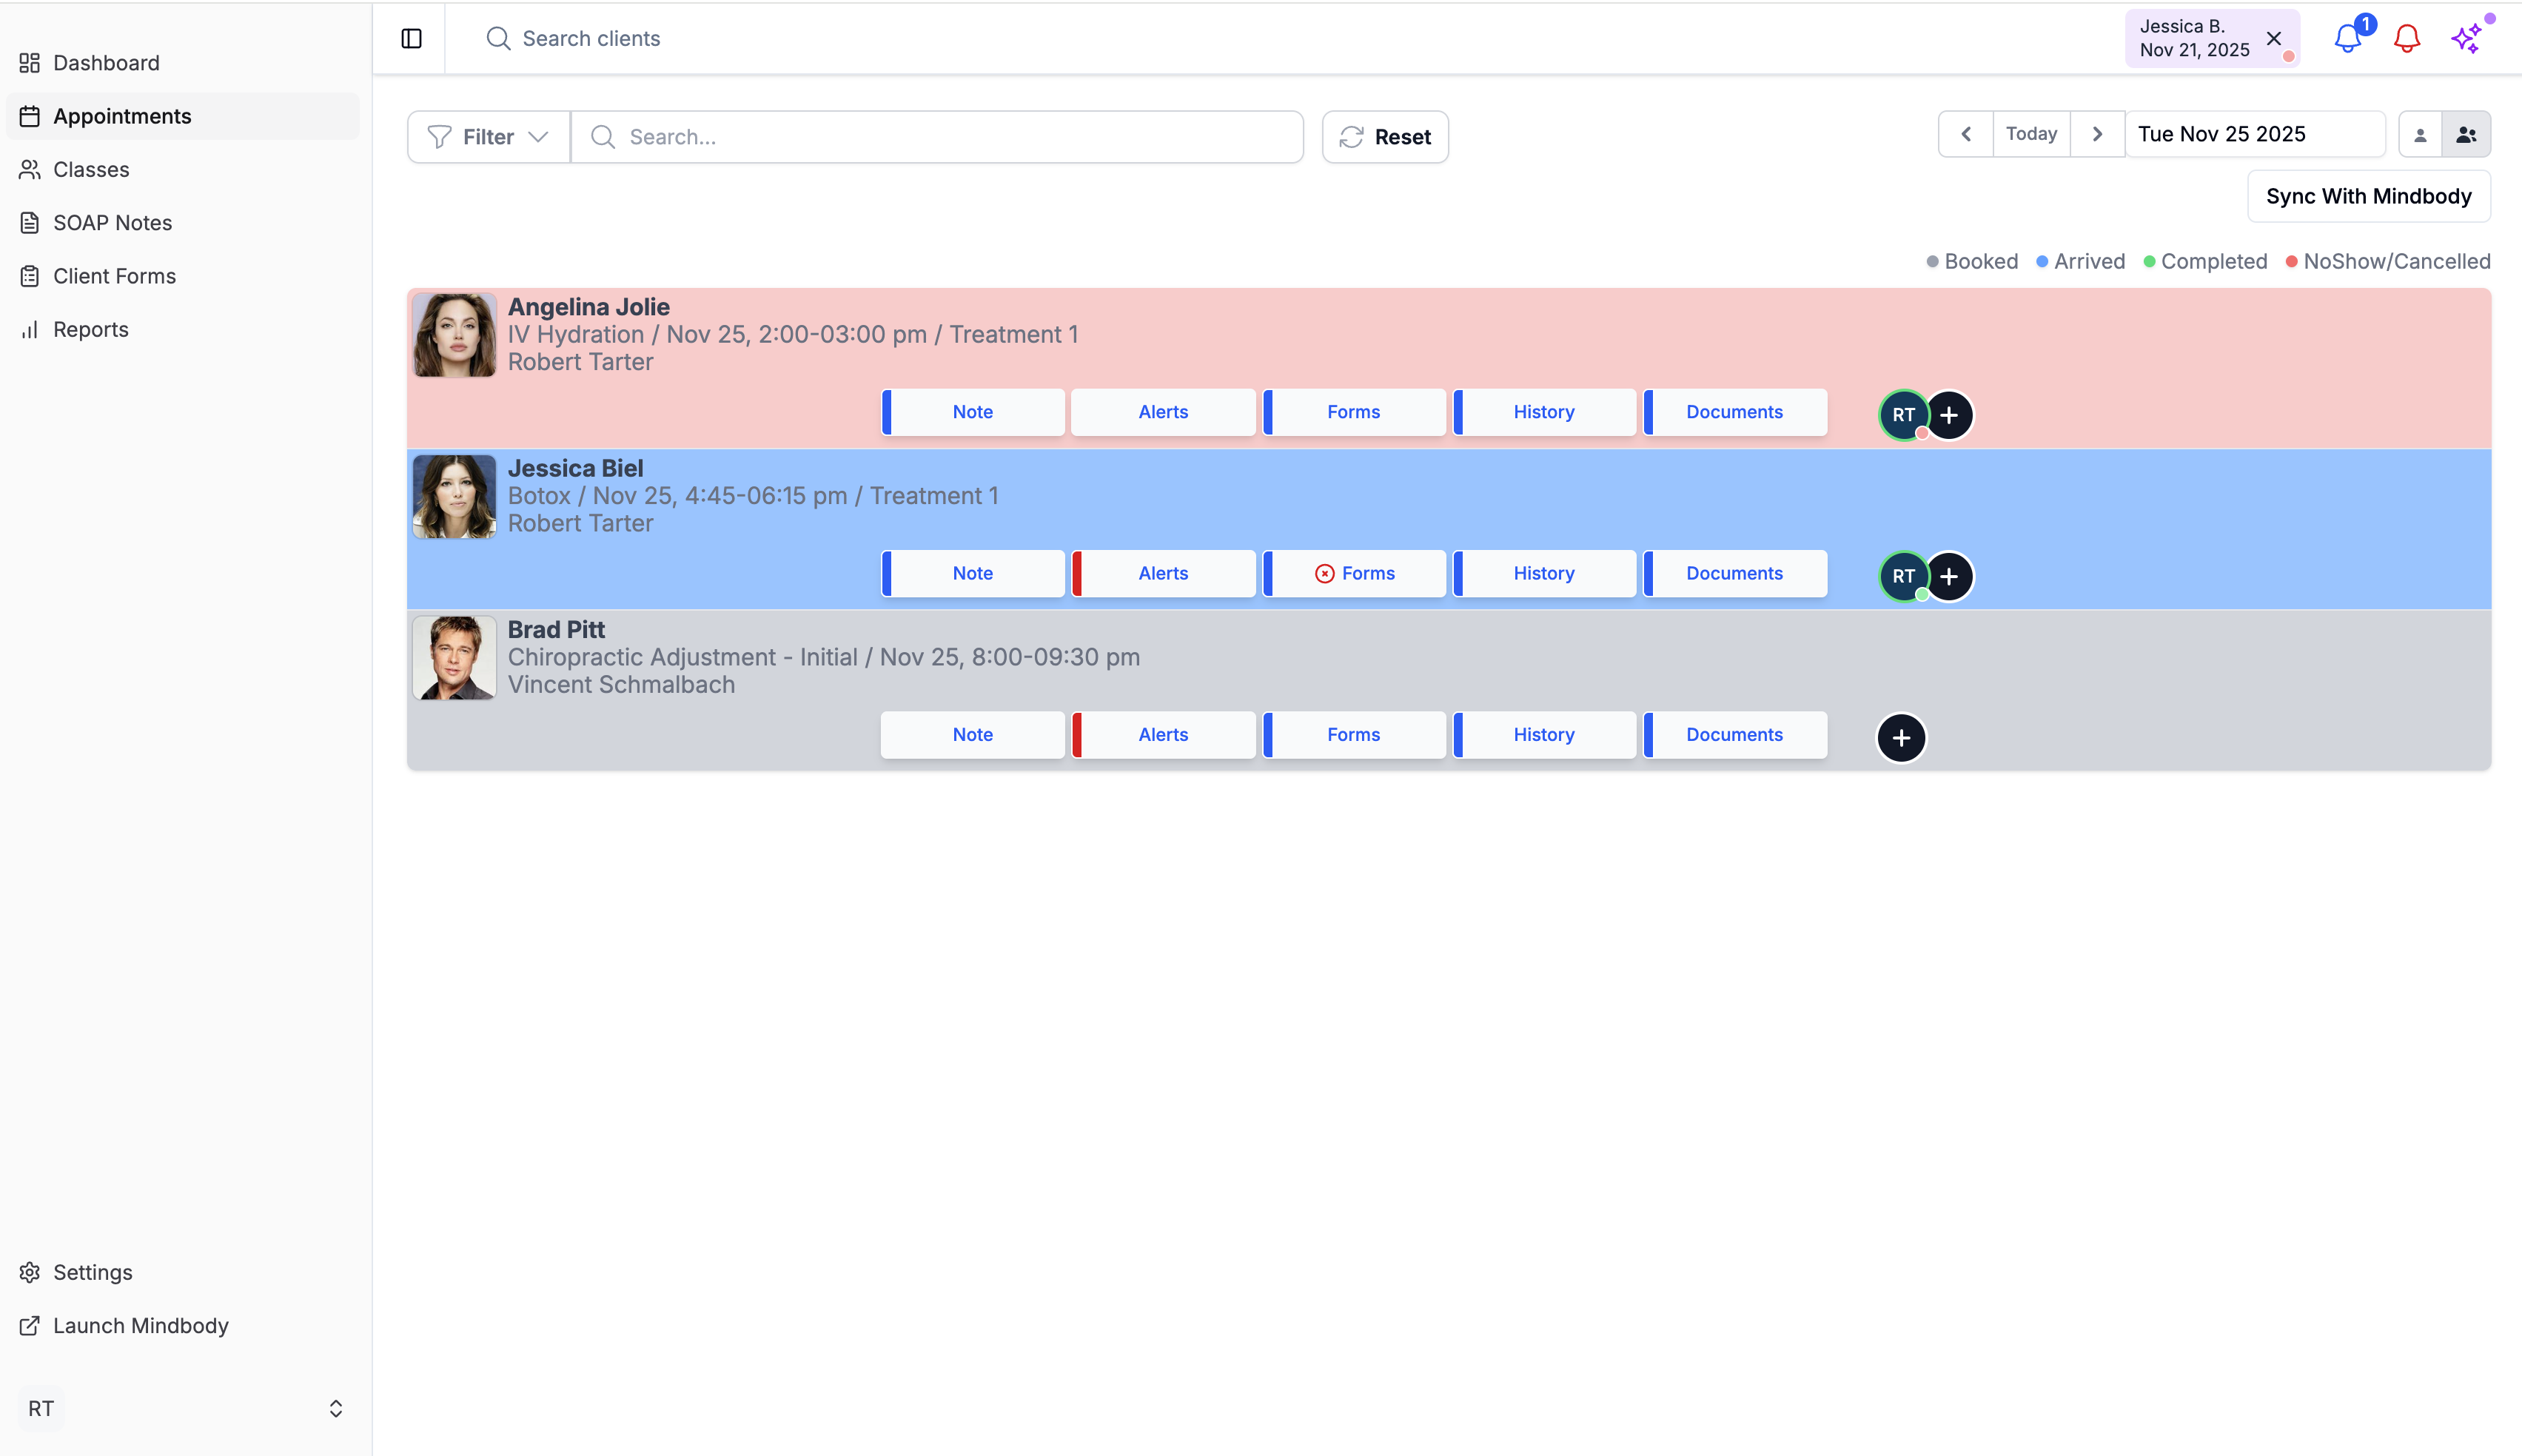Go to previous day with left arrow

coord(1966,134)
